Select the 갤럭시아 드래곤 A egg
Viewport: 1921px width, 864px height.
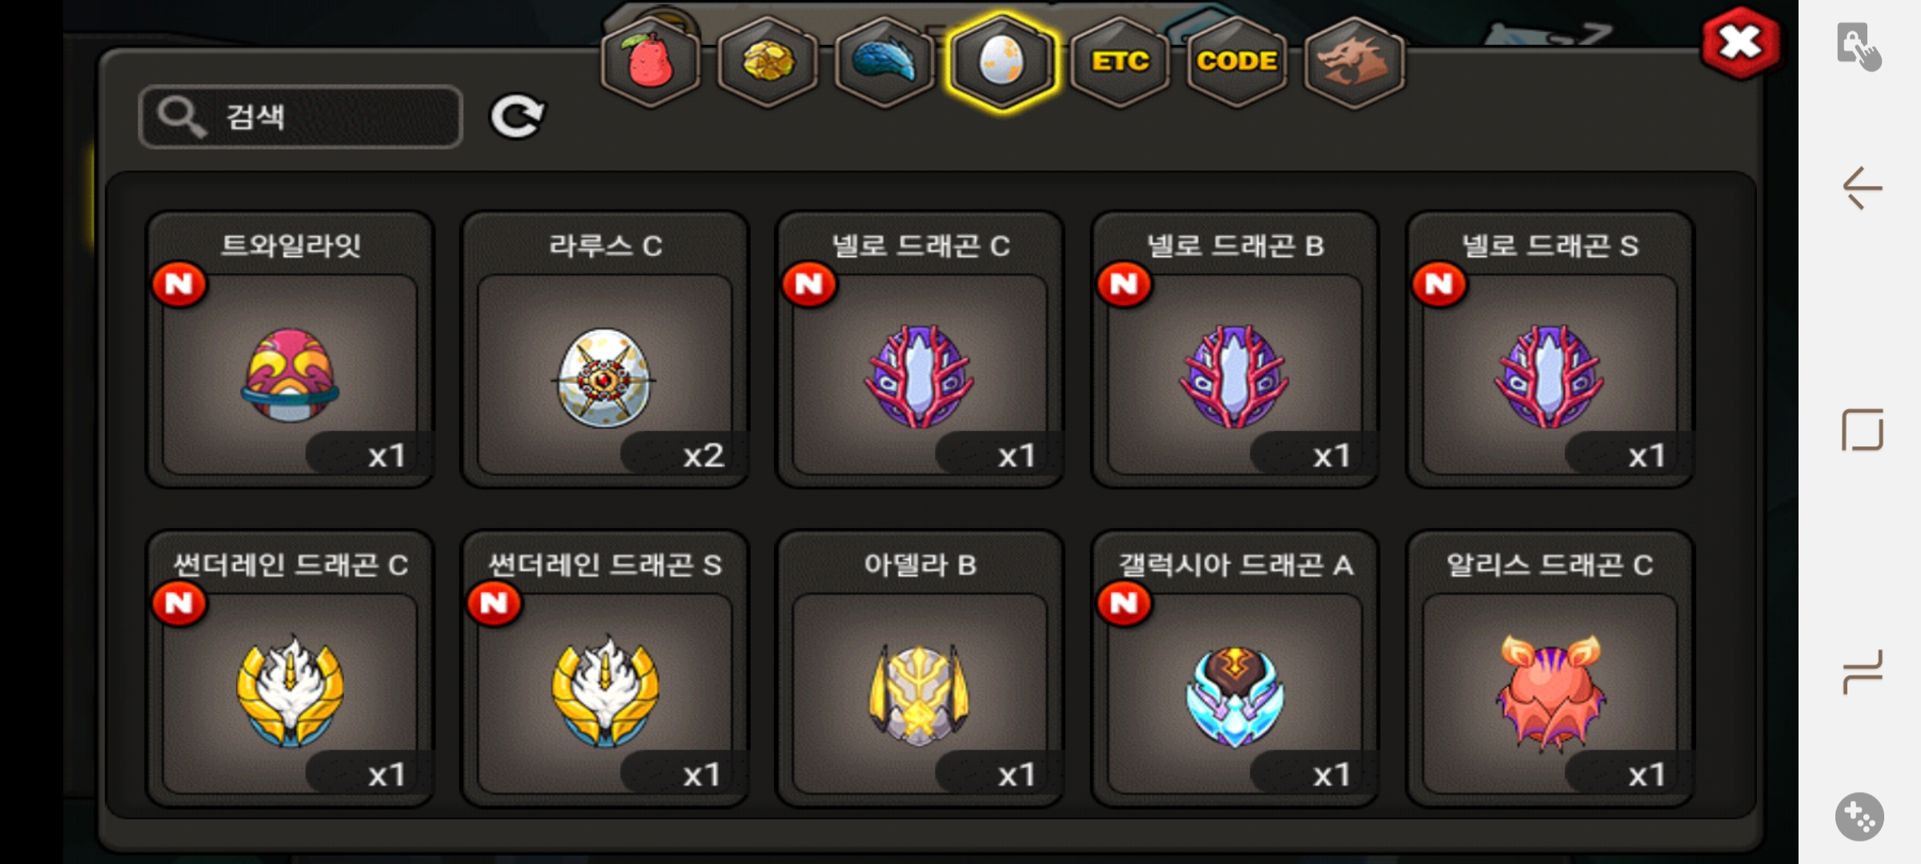(x=1235, y=668)
